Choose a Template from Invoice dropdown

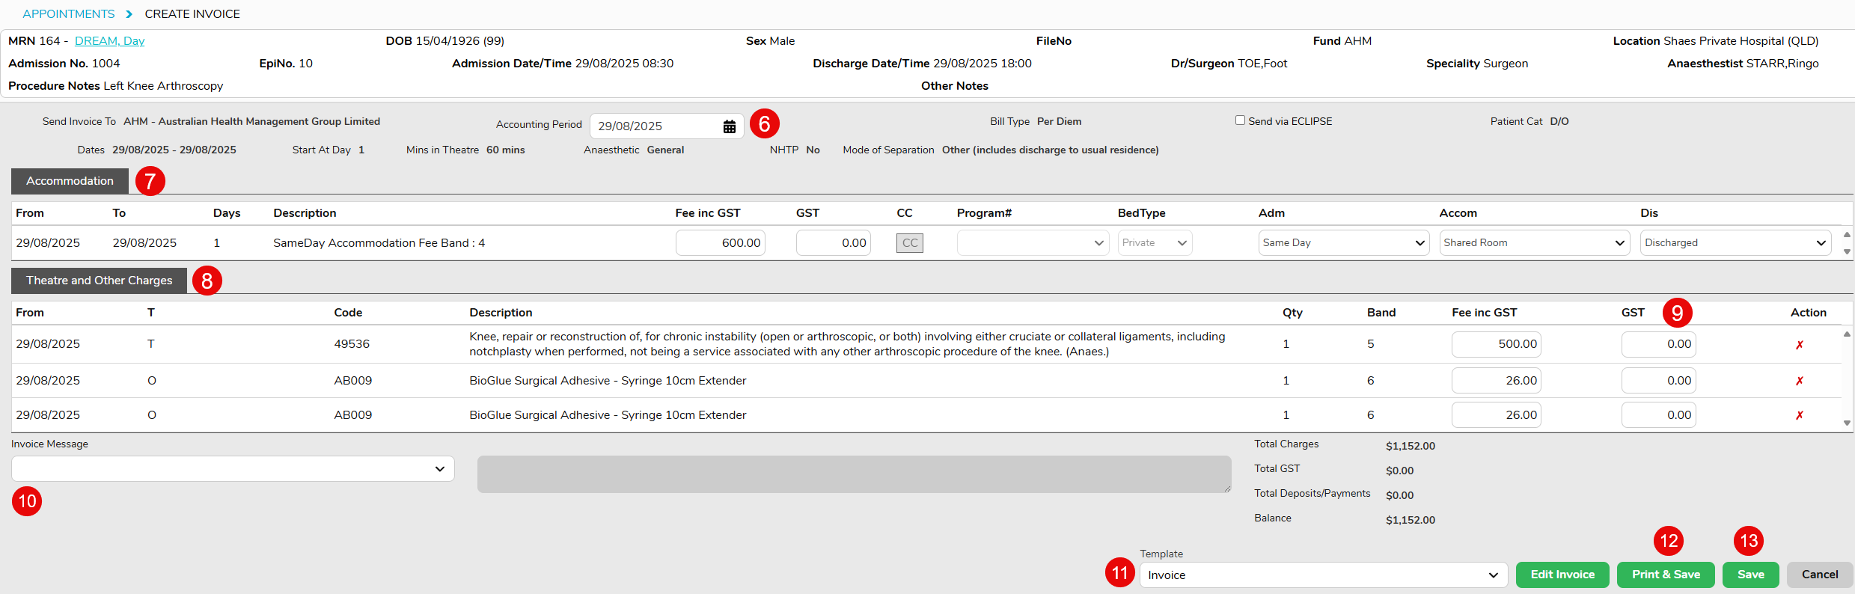click(x=1322, y=575)
